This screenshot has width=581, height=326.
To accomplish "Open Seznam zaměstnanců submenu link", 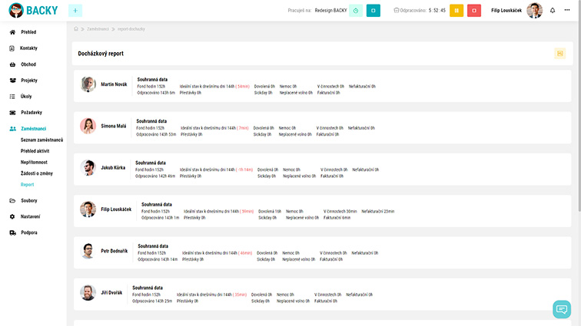I will pyautogui.click(x=41, y=140).
